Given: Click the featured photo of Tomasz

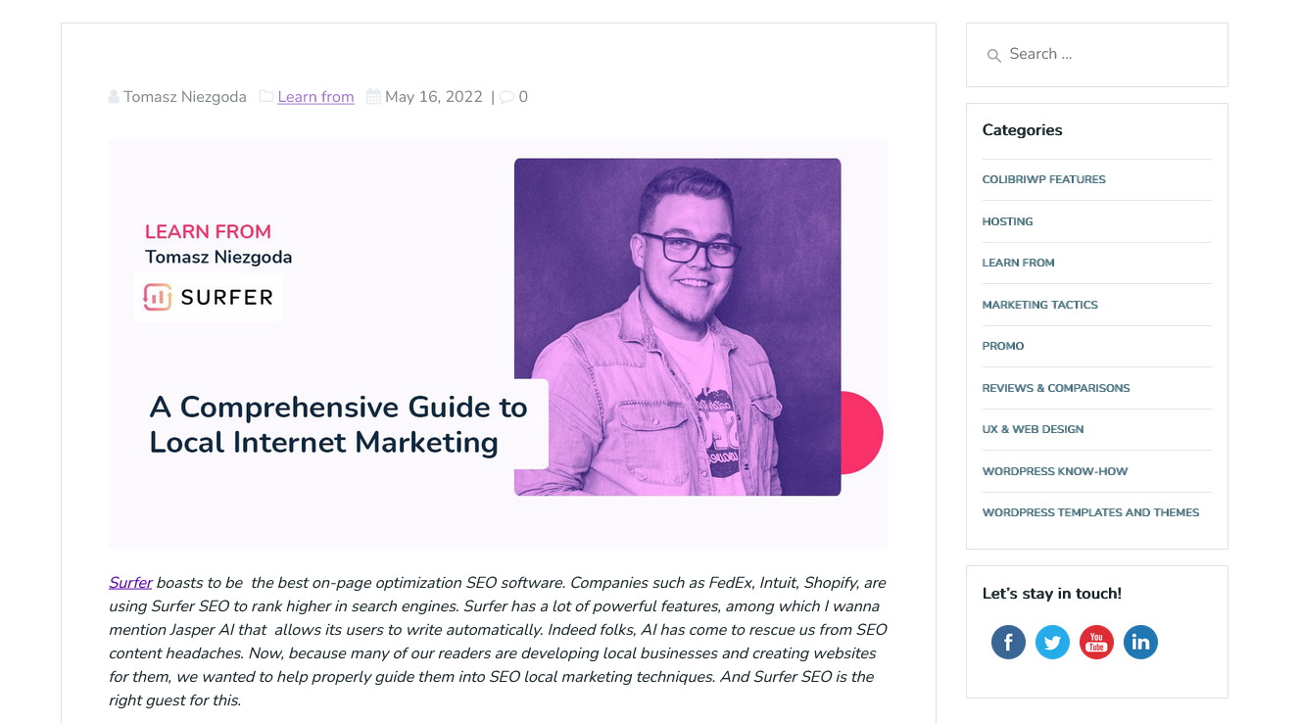Looking at the screenshot, I should point(677,327).
